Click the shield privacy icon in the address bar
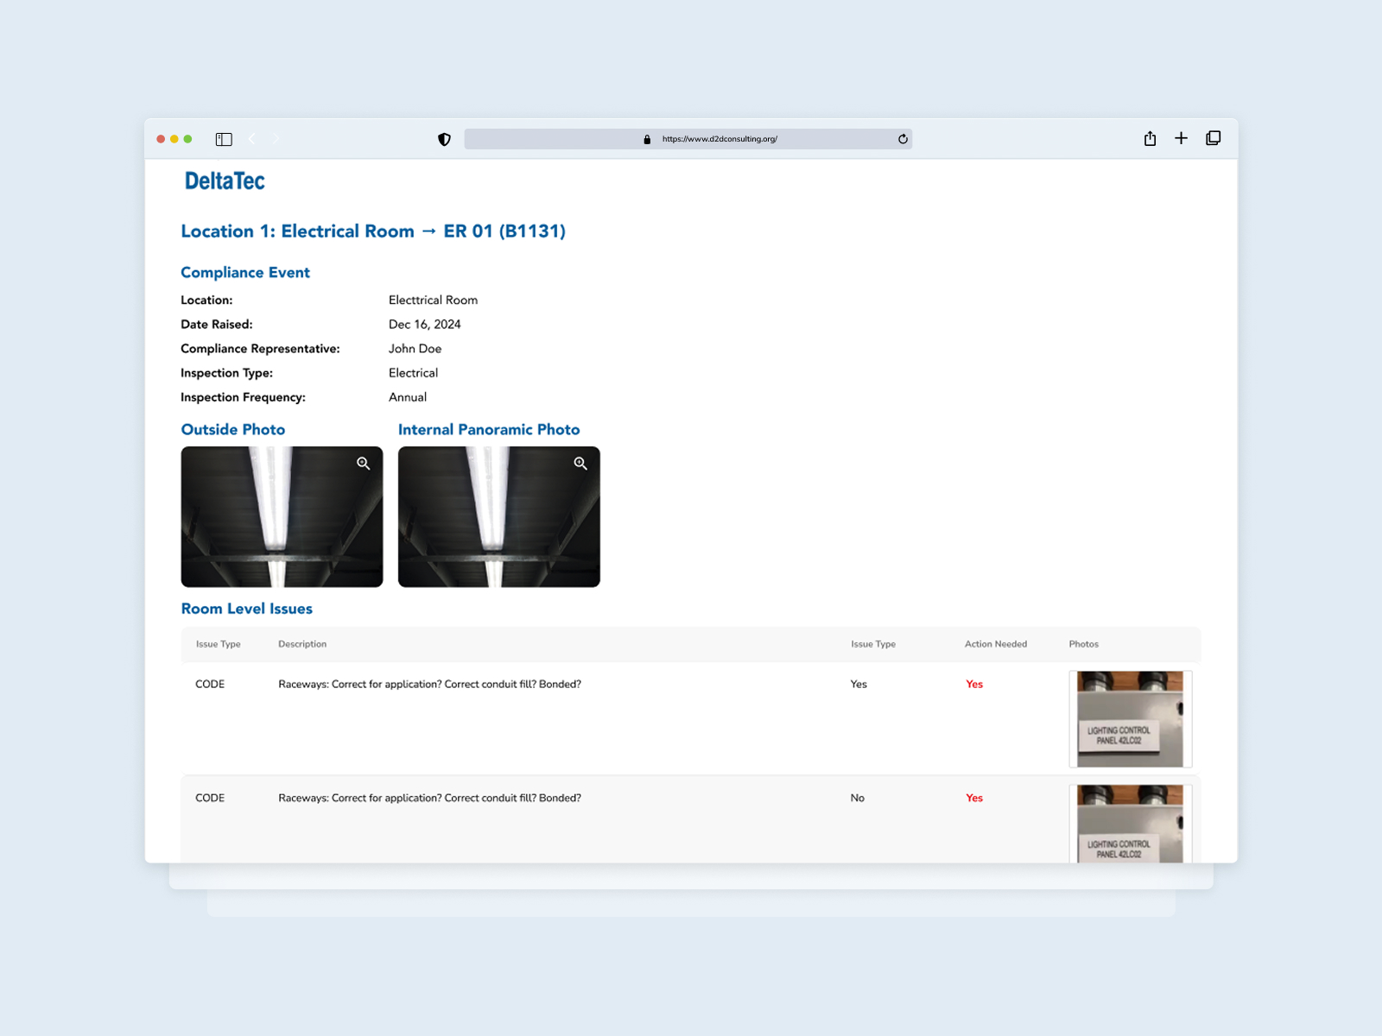This screenshot has height=1036, width=1382. (443, 138)
